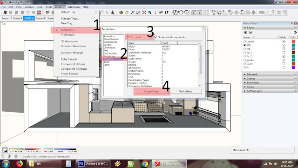The height and width of the screenshot is (168, 298).
Task: Expand the Soften Edges panel
Action: (245, 91)
